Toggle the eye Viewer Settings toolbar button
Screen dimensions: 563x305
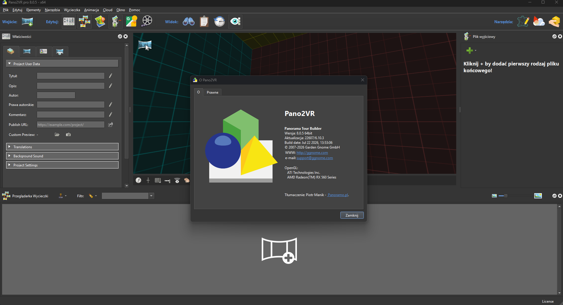[235, 22]
